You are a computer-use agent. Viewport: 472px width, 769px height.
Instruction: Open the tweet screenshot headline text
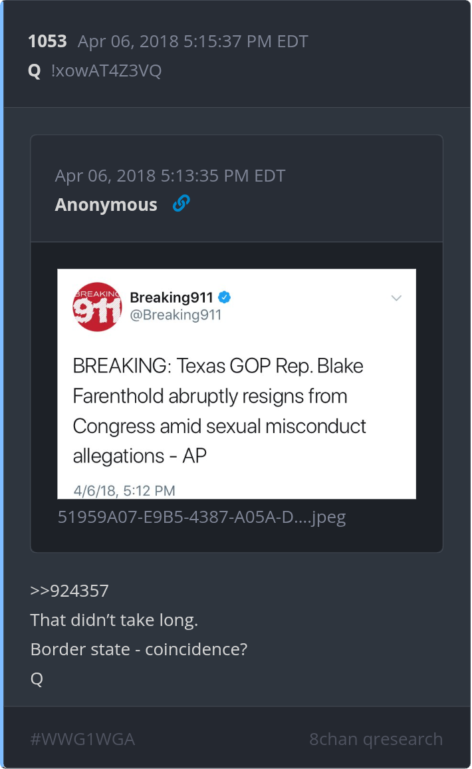219,410
